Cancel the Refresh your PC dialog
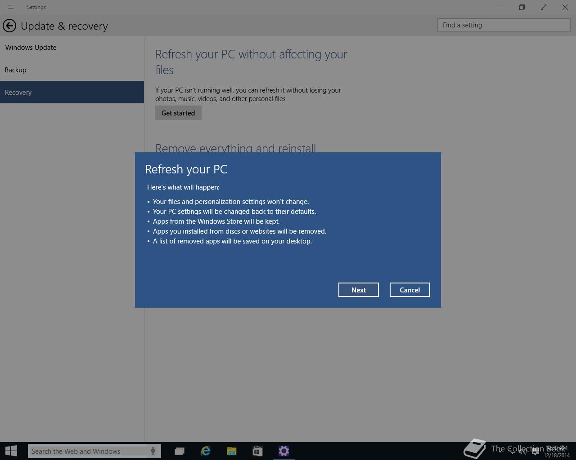The width and height of the screenshot is (576, 460). (410, 290)
